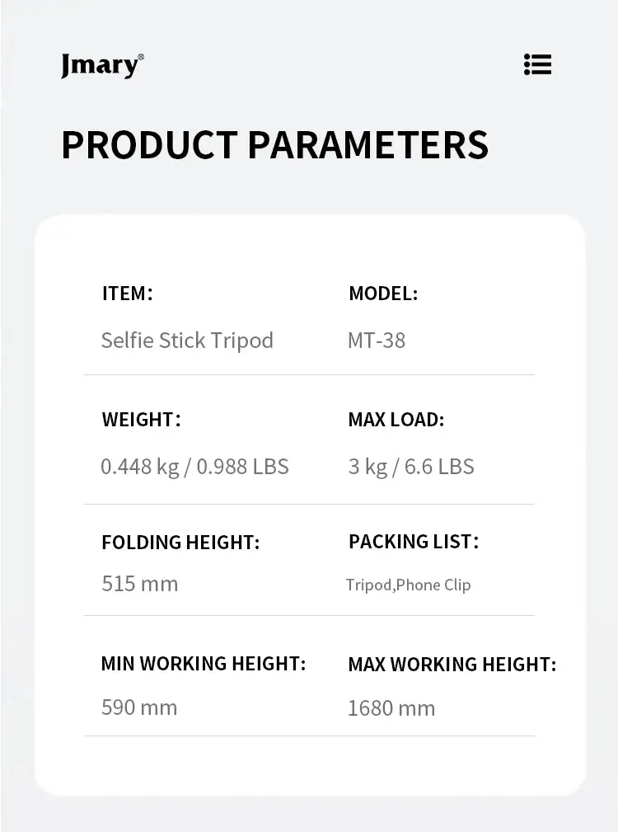Click the 3 kg / 6.6 LBS value

click(411, 467)
